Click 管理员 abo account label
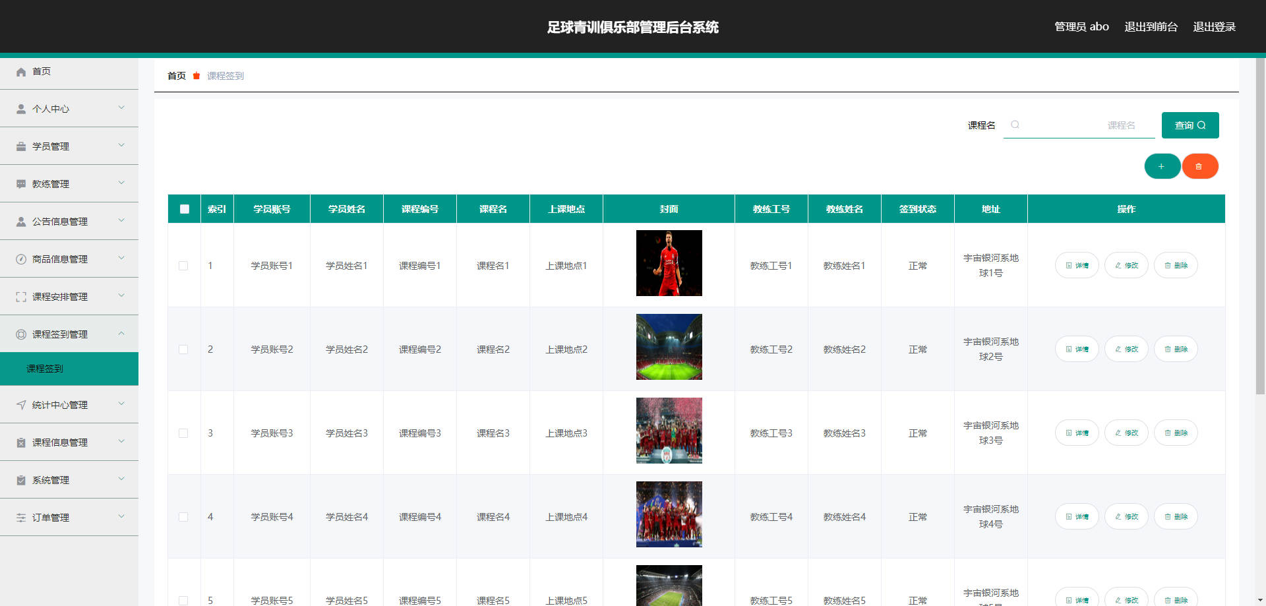Viewport: 1266px width, 606px height. pyautogui.click(x=1081, y=26)
